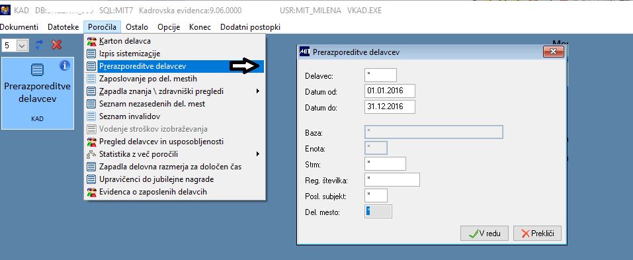
Task: Click the Karton delavca people icon
Action: tap(92, 41)
